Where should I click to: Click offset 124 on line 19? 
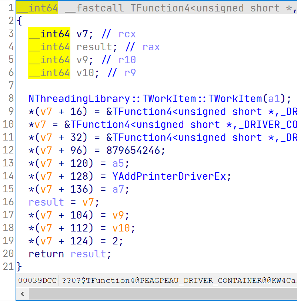pos(79,241)
